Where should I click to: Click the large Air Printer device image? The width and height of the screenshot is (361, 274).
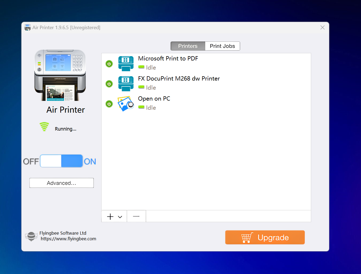60,75
